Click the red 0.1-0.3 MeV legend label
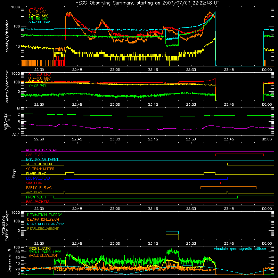Viewport: 278px width, 278px height. click(40, 75)
